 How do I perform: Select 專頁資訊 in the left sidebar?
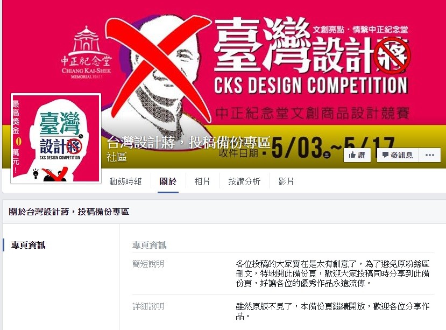coord(28,245)
